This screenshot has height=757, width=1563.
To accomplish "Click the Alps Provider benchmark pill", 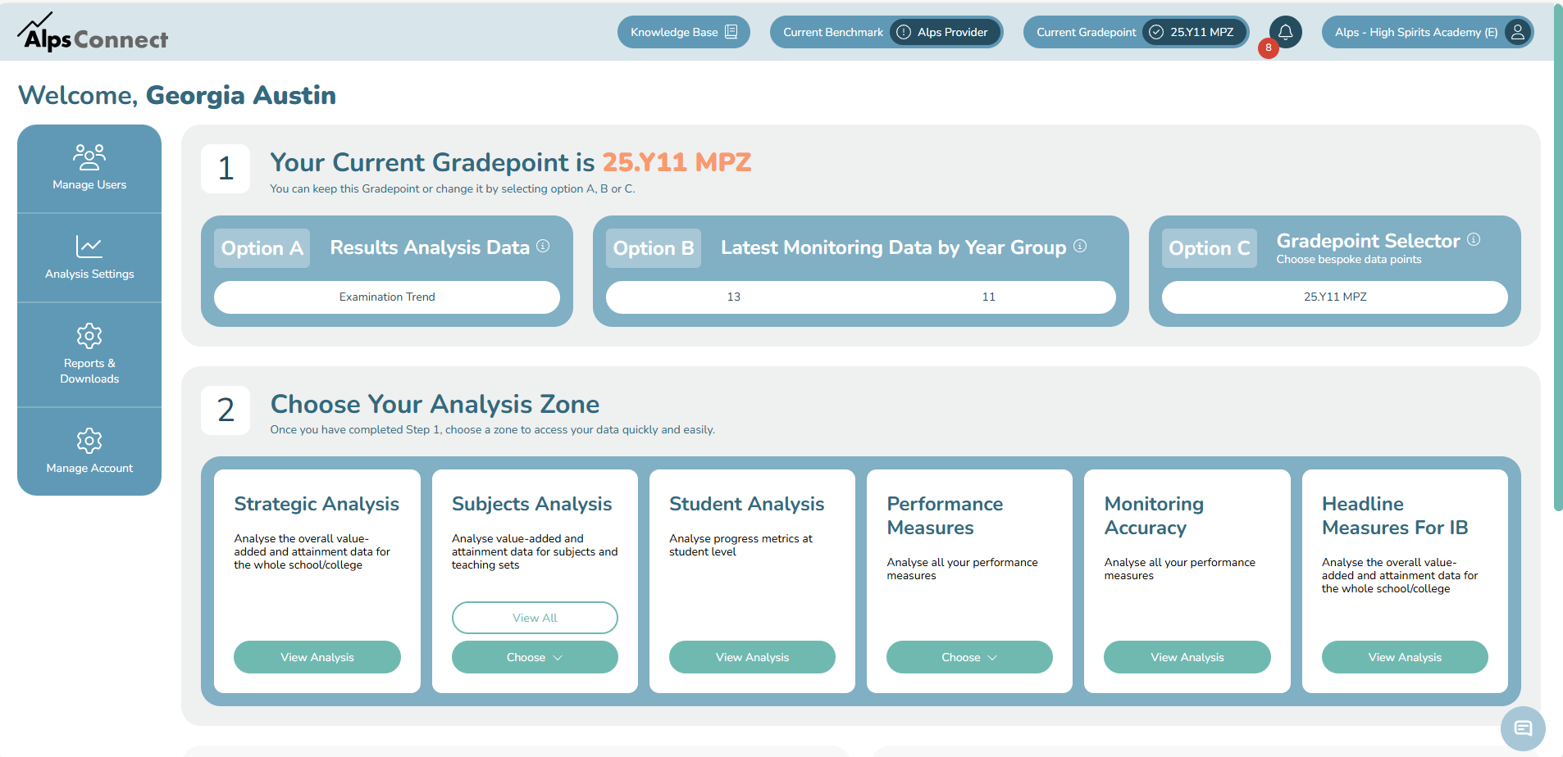I will (946, 32).
